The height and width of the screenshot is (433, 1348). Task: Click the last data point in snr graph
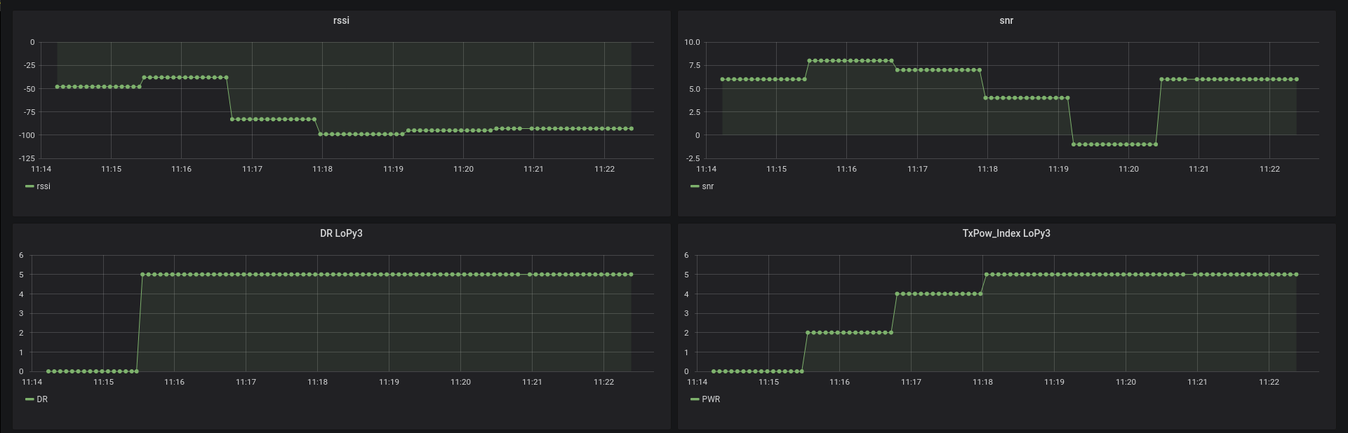pyautogui.click(x=1296, y=79)
